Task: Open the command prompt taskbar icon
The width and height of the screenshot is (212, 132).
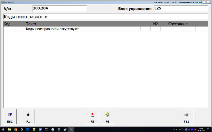Action: (46, 130)
